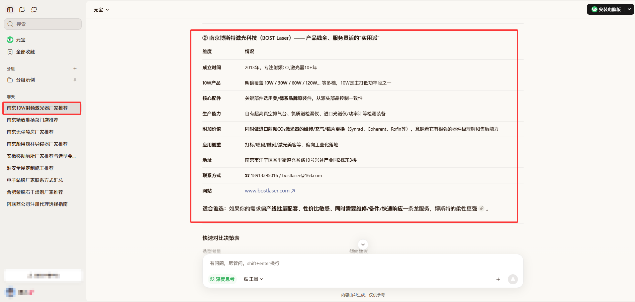Expand the 元宝 model dropdown

click(101, 10)
